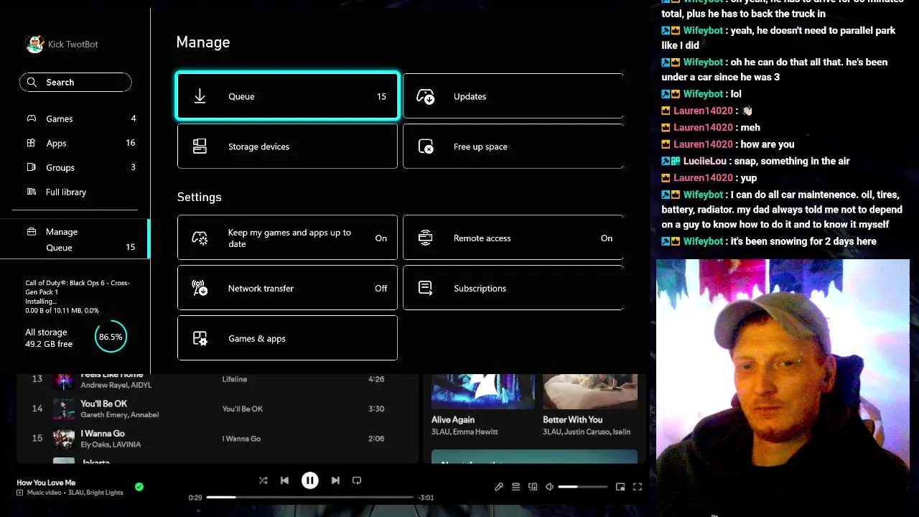Open Subscriptions settings
The height and width of the screenshot is (517, 919).
(x=513, y=288)
